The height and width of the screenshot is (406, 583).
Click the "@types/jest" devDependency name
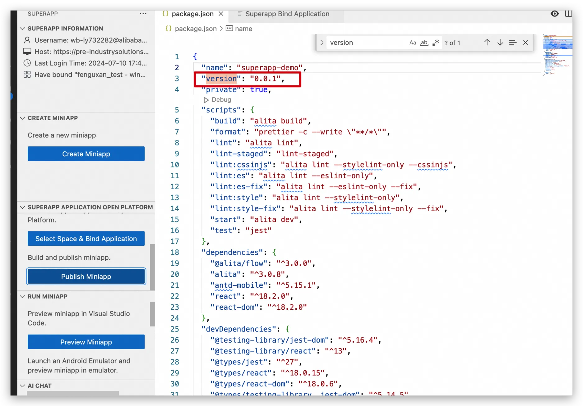pos(239,362)
